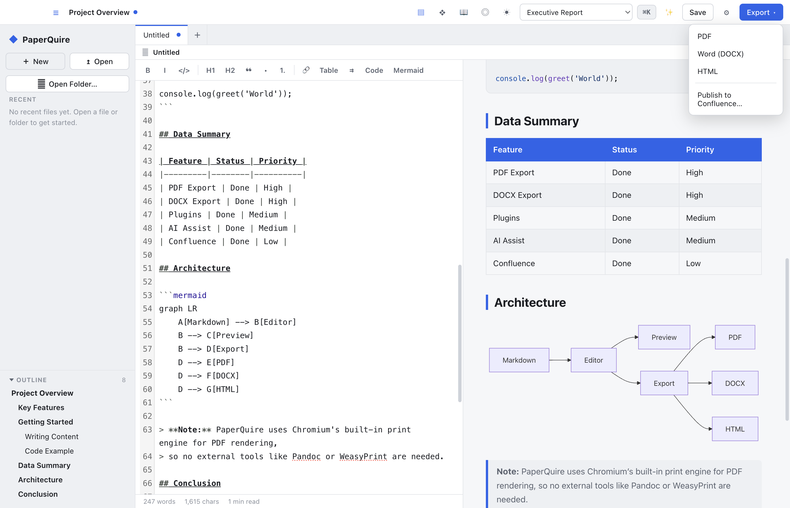
Task: Jump to Data Summary in the outline
Action: tap(44, 465)
